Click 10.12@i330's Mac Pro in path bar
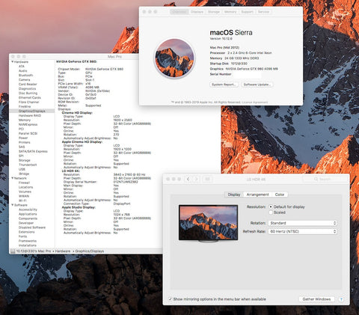 click(34, 251)
